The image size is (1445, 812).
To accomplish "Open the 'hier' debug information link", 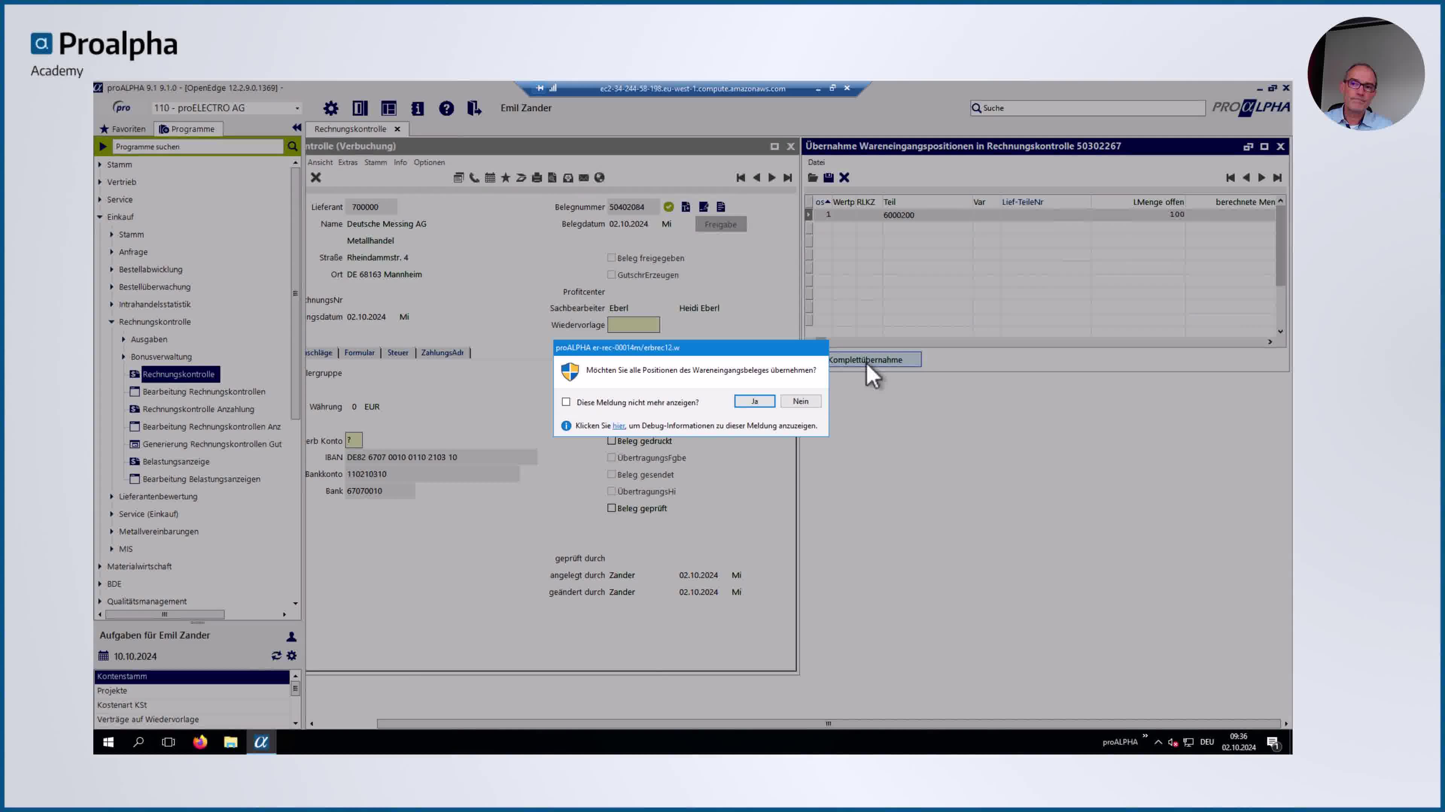I will tap(618, 426).
